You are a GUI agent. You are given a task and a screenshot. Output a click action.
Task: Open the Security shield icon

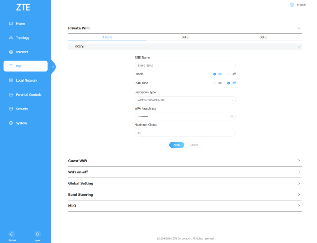pyautogui.click(x=11, y=109)
